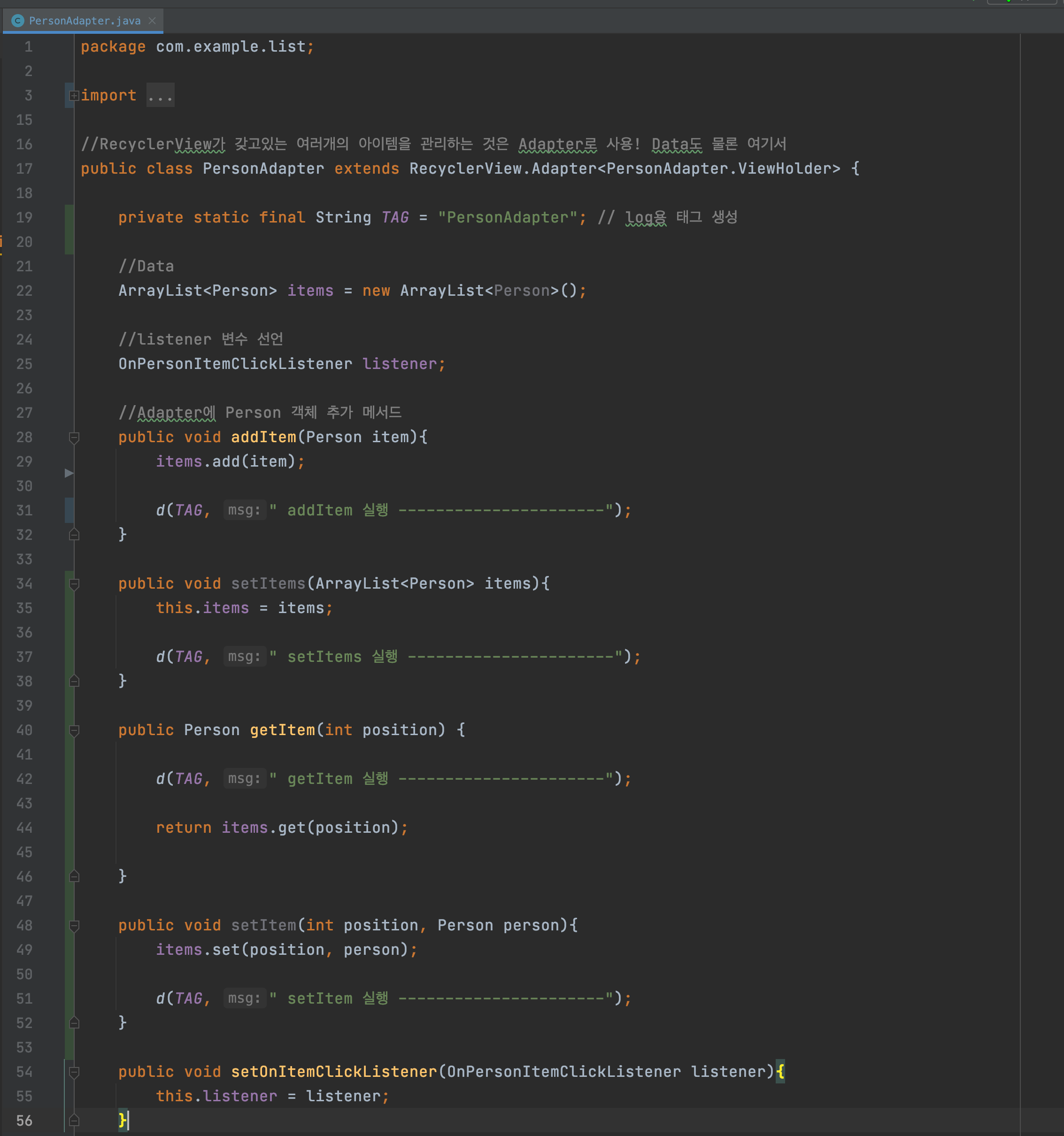This screenshot has height=1136, width=1064.
Task: Collapse the addItem method fold marker
Action: (x=74, y=438)
